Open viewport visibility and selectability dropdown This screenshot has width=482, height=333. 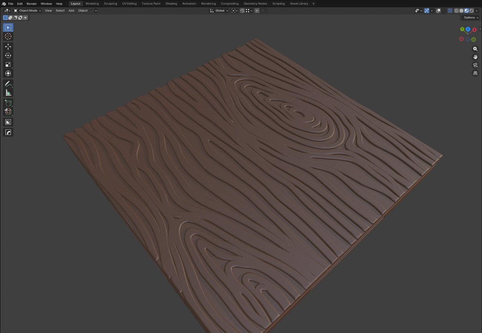click(419, 10)
